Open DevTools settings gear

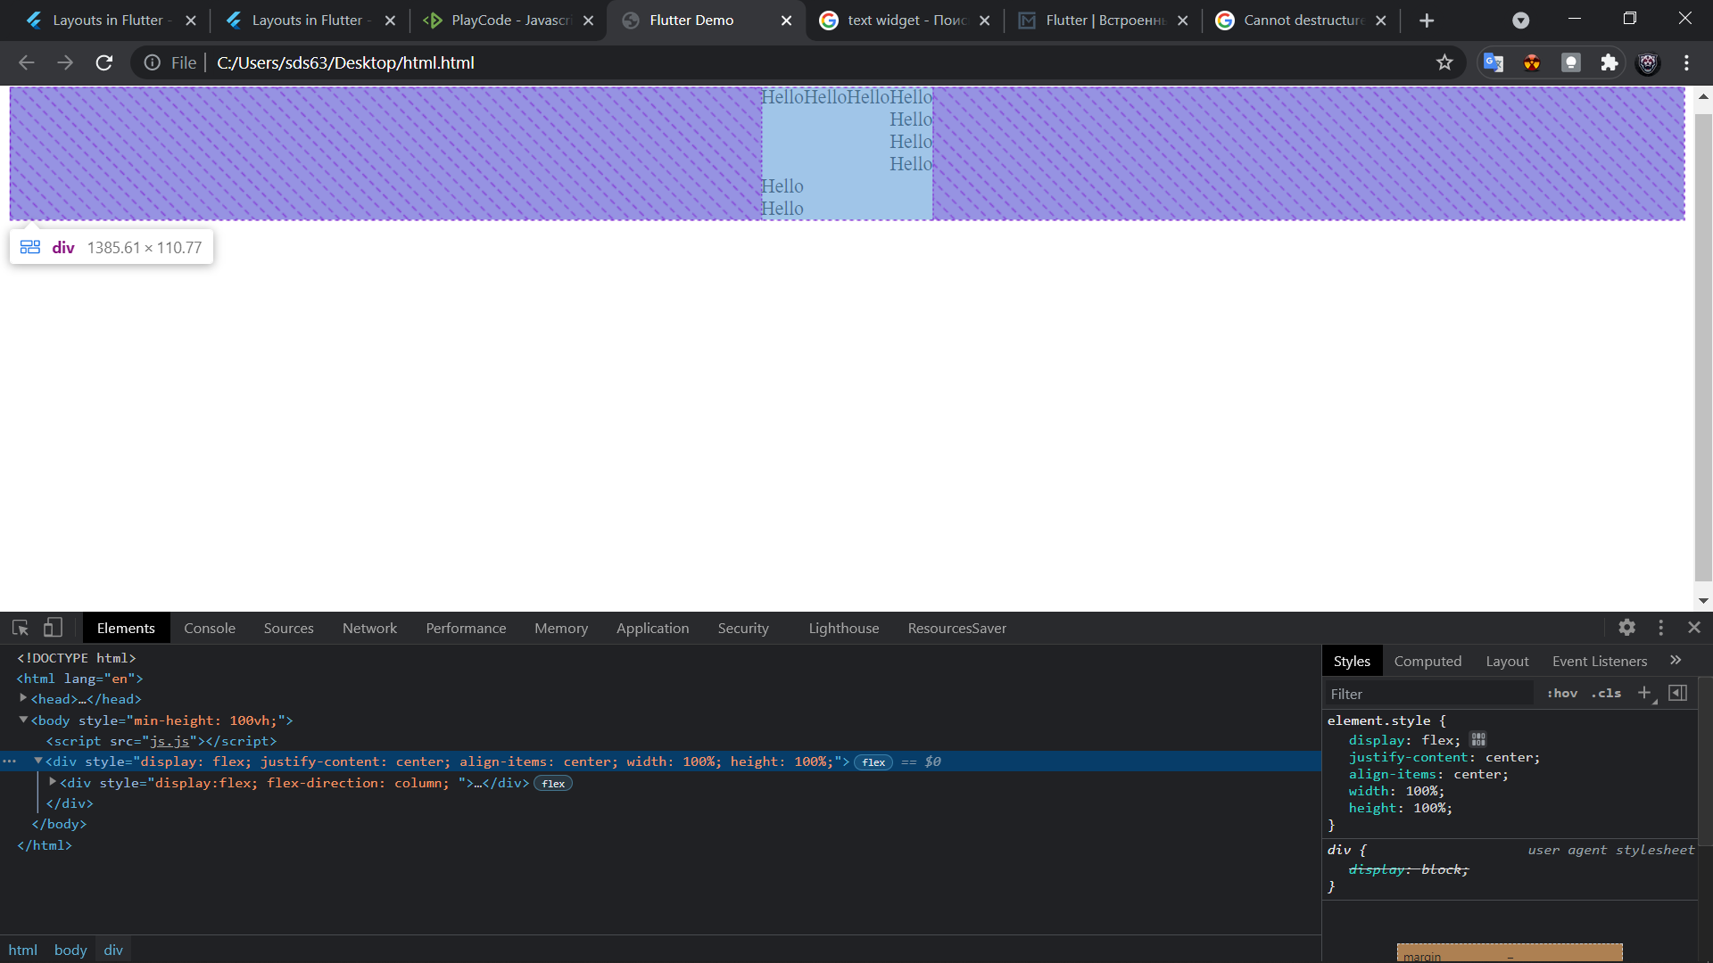point(1627,628)
